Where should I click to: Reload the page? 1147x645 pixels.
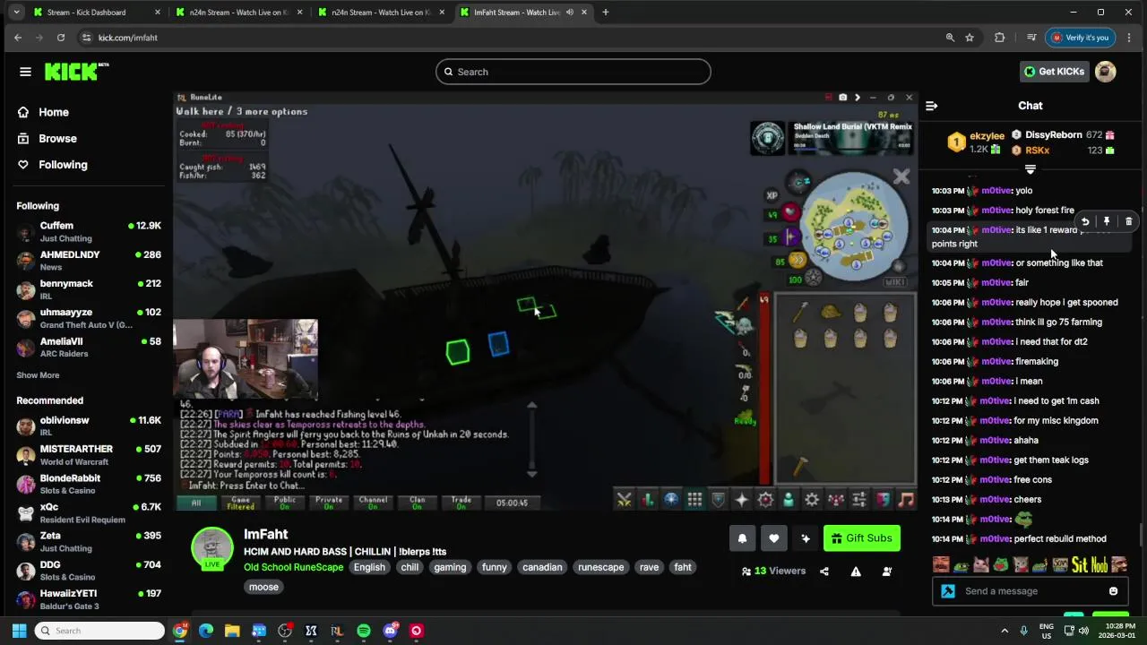pos(60,38)
